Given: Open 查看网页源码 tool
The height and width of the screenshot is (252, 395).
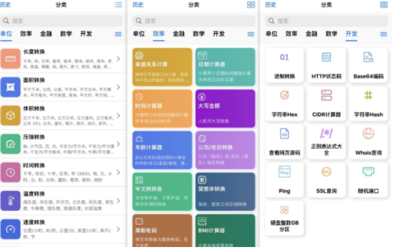Looking at the screenshot, I should pos(284,142).
